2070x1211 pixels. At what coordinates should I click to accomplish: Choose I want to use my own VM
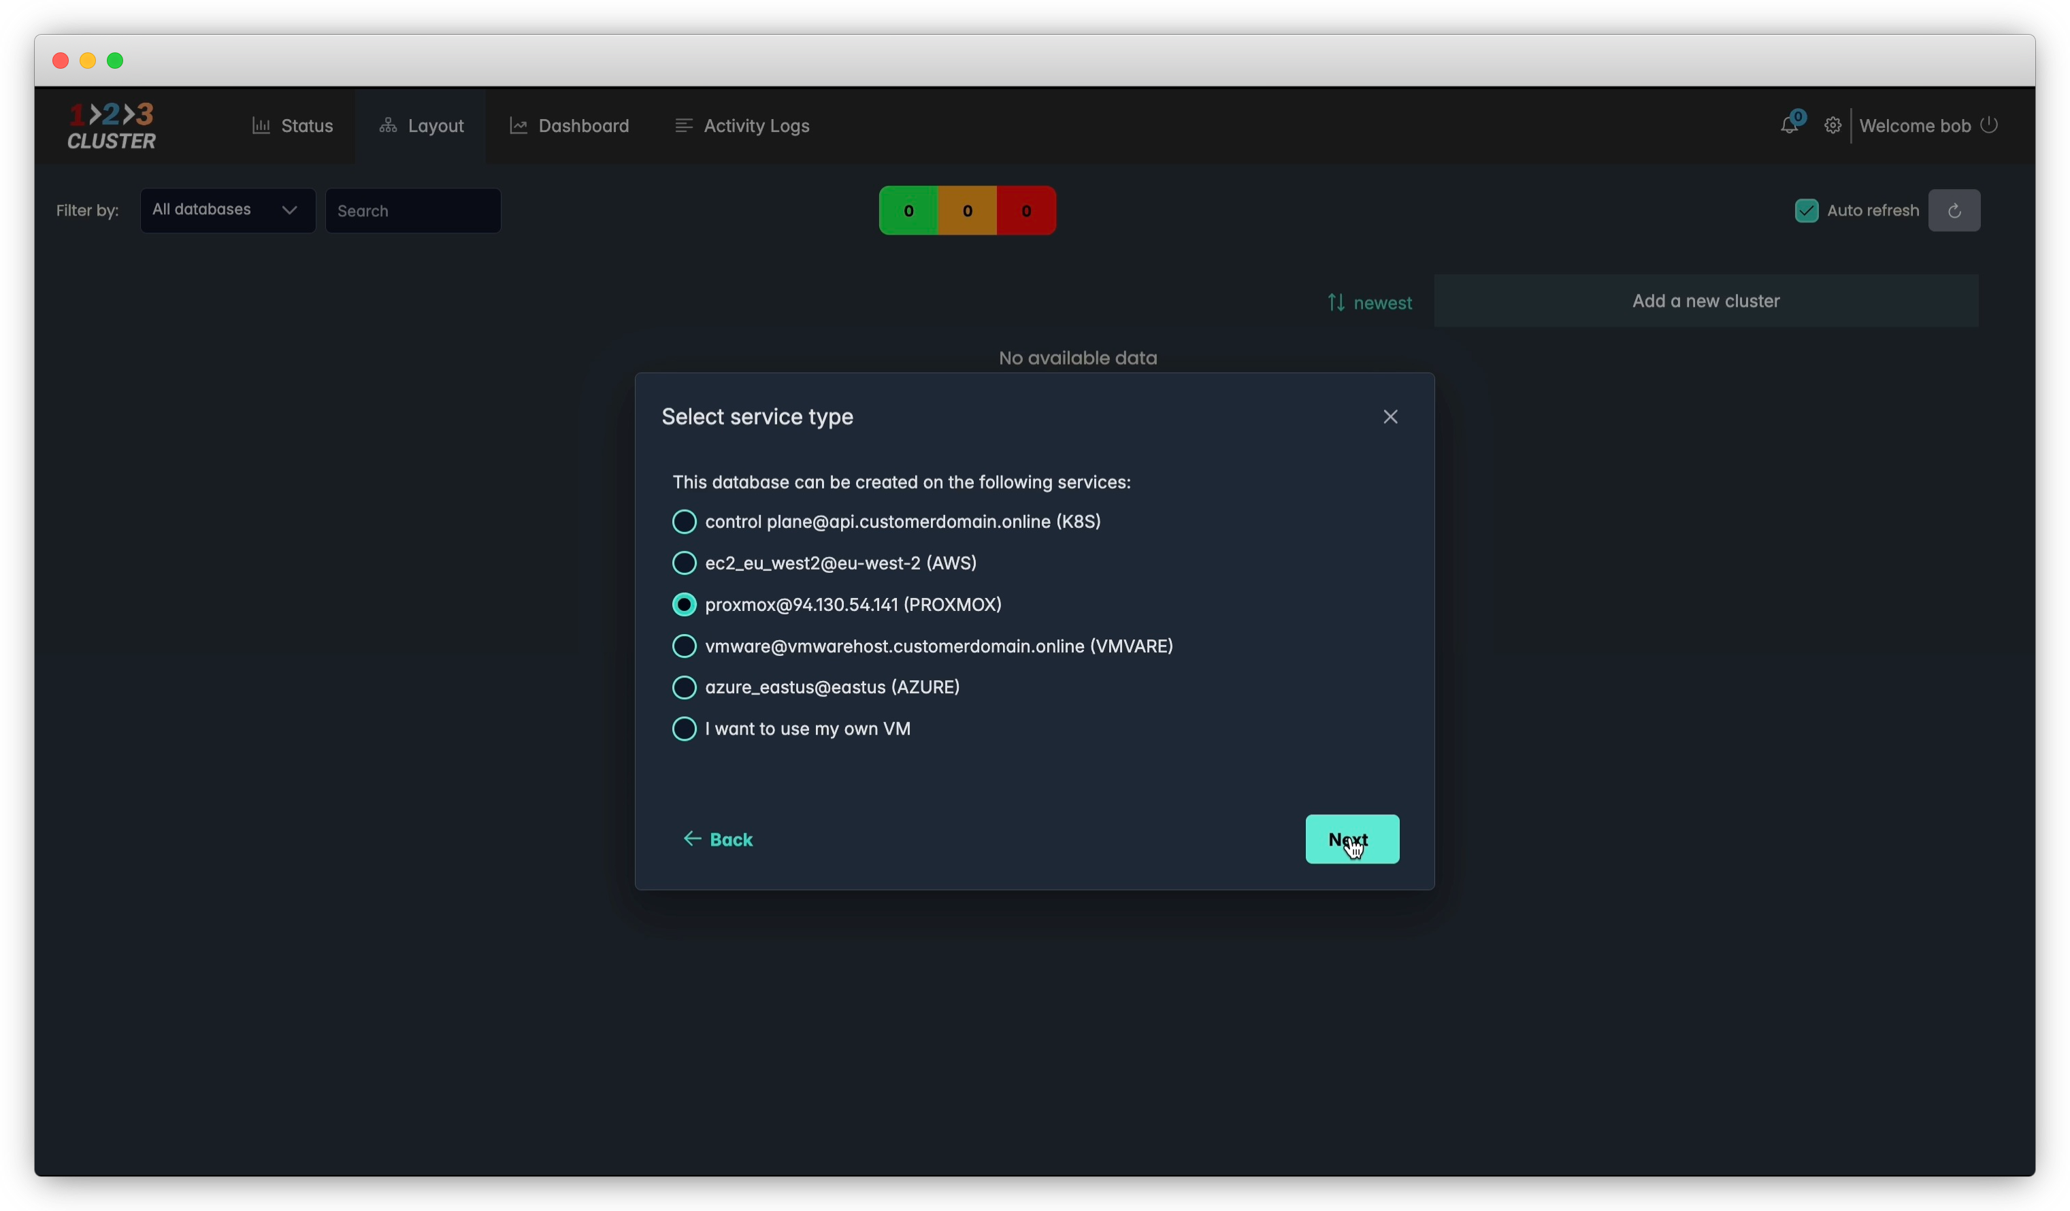pos(791,729)
